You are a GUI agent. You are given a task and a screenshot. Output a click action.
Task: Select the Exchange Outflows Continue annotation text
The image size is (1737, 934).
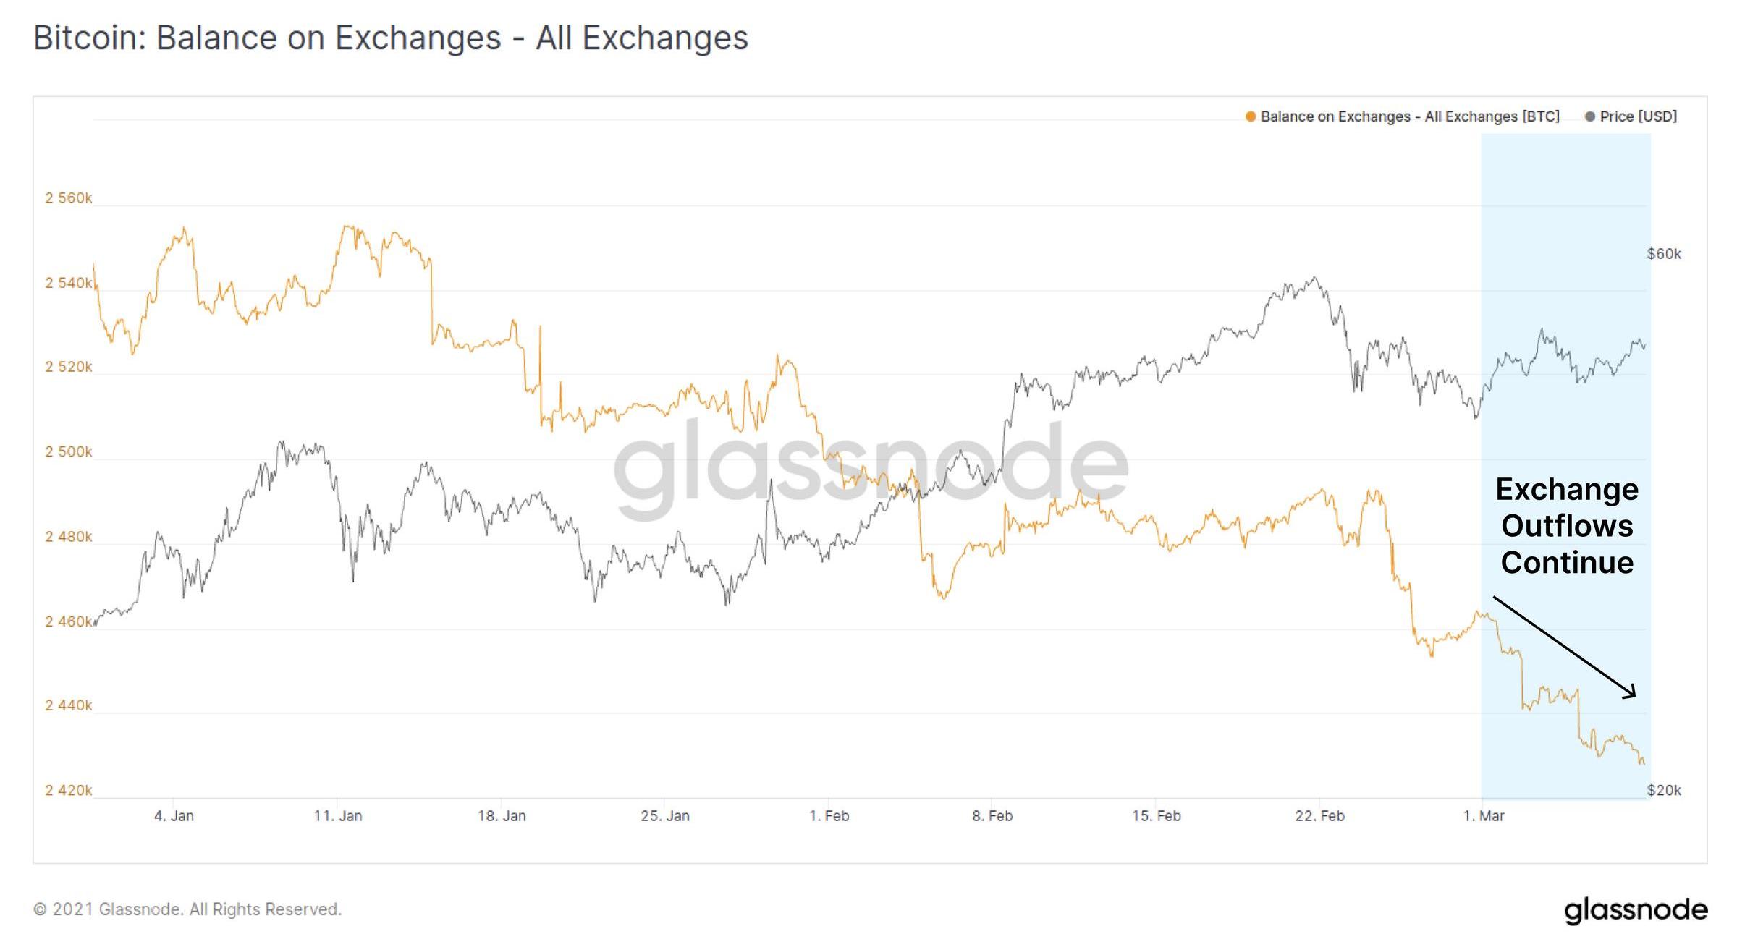tap(1567, 526)
